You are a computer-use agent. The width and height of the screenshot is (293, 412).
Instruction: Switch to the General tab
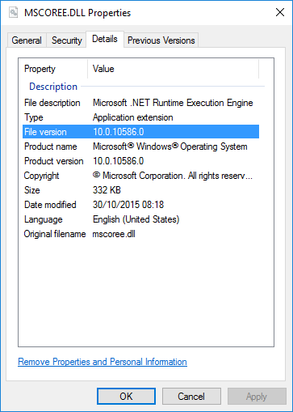(27, 40)
